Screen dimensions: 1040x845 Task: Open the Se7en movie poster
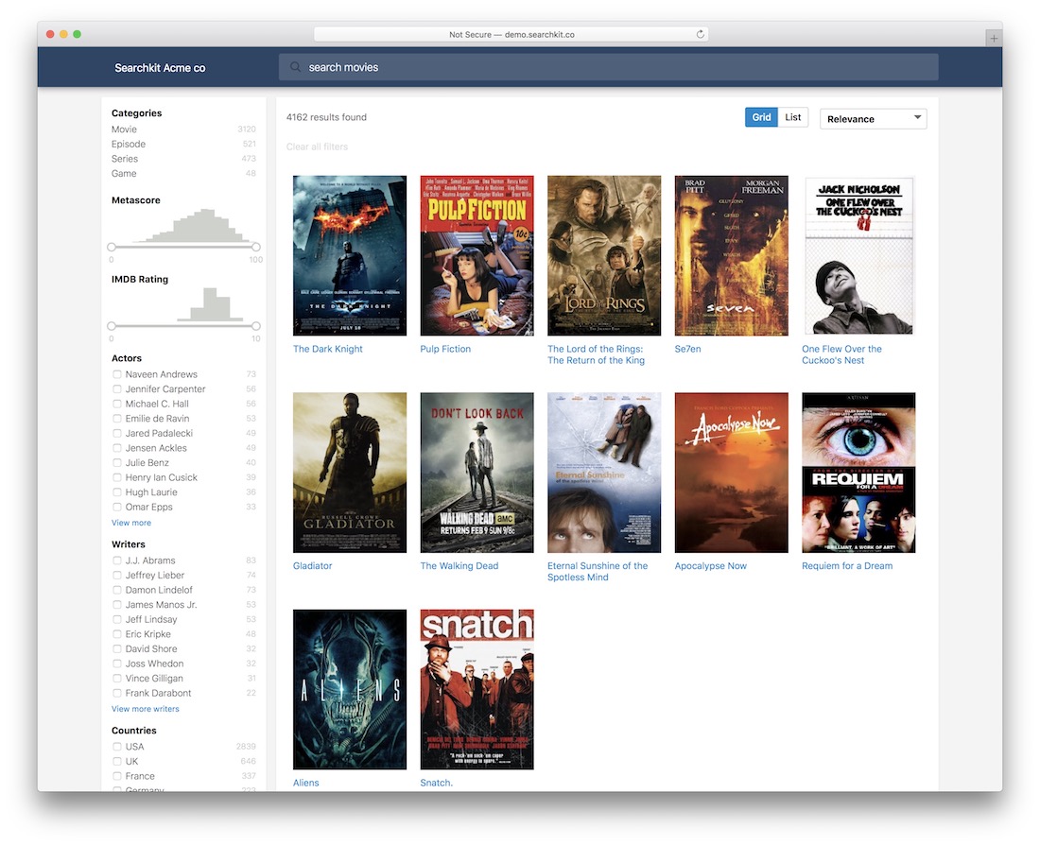click(732, 255)
